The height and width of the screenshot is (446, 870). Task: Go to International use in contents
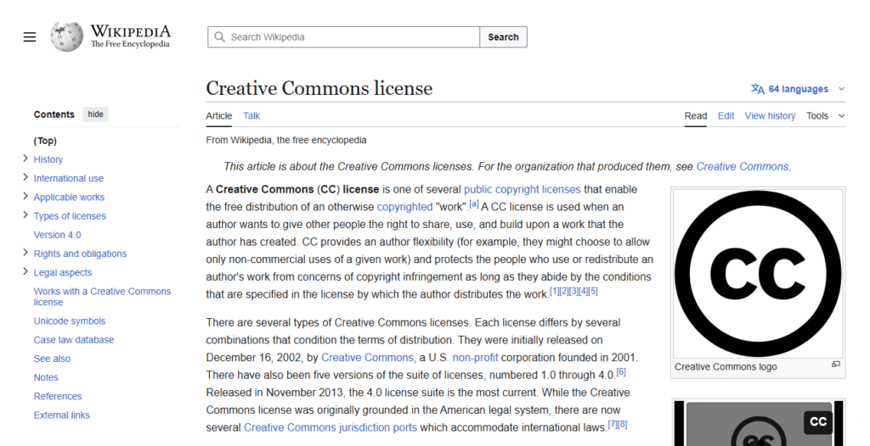[x=68, y=178]
